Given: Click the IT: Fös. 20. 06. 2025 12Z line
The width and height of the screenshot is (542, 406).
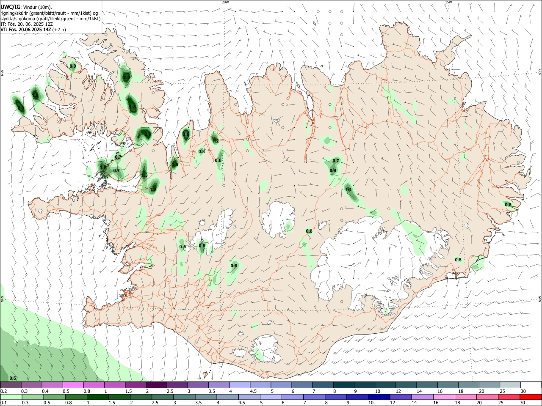Looking at the screenshot, I should 27,24.
